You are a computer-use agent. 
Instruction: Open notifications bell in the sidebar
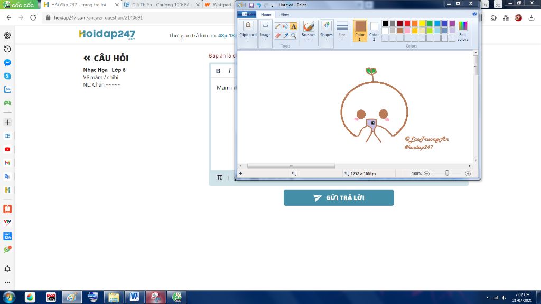[x=7, y=269]
